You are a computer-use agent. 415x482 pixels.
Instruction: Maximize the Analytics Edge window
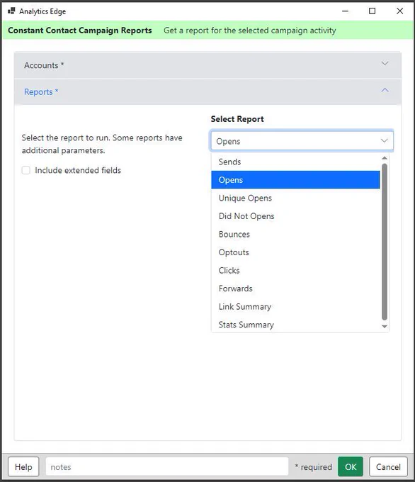pyautogui.click(x=372, y=11)
